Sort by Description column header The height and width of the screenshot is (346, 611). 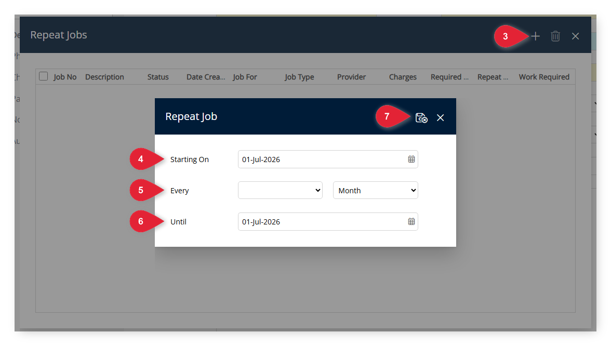point(104,77)
